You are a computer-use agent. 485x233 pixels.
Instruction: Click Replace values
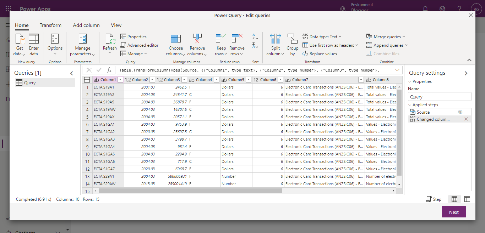(320, 54)
